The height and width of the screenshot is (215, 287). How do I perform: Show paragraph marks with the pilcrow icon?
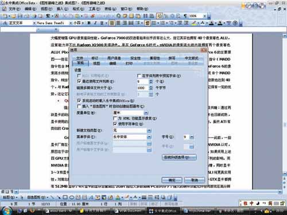click(x=185, y=16)
